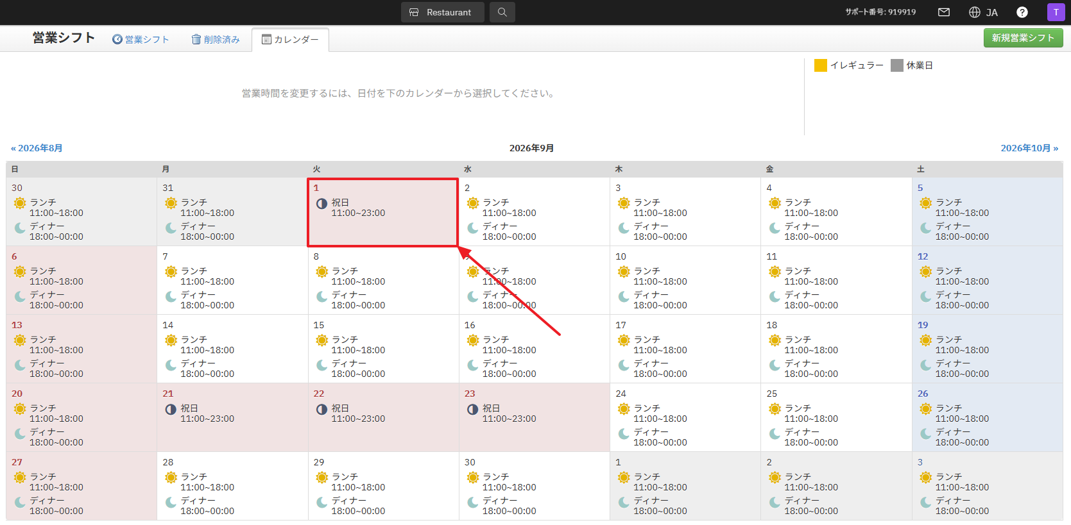Screen dimensions: 1071x525
Task: Click the moon dinner icon on the 24th
Action: pyautogui.click(x=624, y=433)
